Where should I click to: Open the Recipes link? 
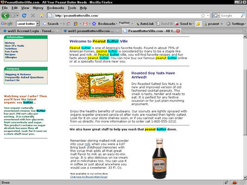pyautogui.click(x=10, y=55)
